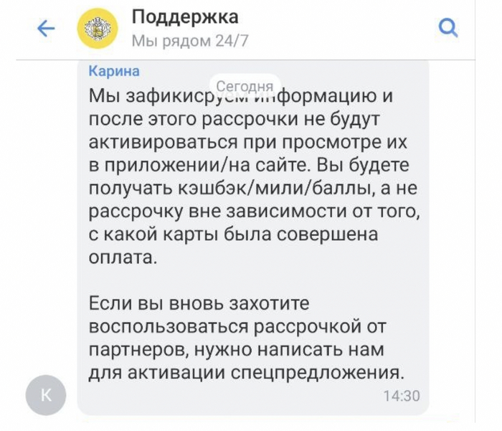Tap the 14:30 message timestamp
502x431 pixels.
tap(401, 396)
